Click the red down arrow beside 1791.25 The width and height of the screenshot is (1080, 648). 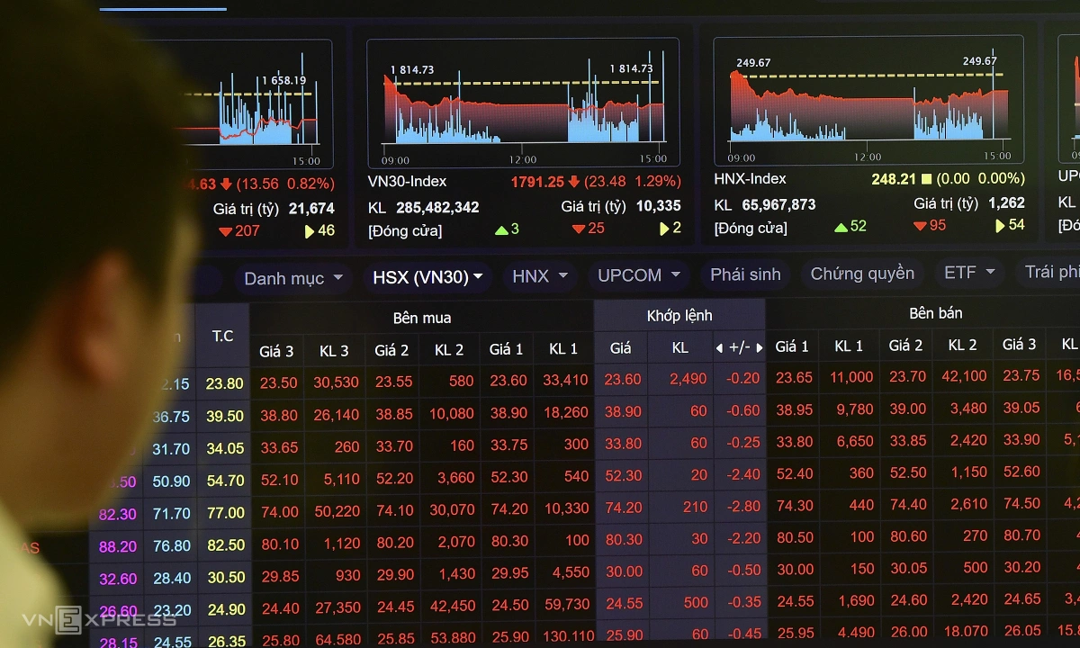coord(573,182)
